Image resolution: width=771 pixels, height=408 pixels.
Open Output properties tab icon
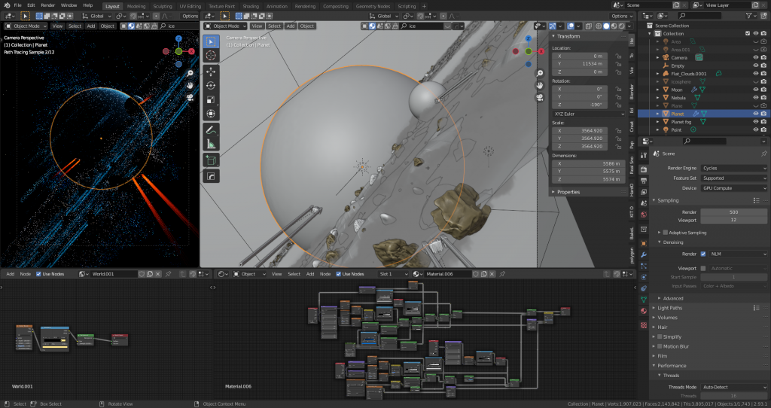pyautogui.click(x=644, y=181)
